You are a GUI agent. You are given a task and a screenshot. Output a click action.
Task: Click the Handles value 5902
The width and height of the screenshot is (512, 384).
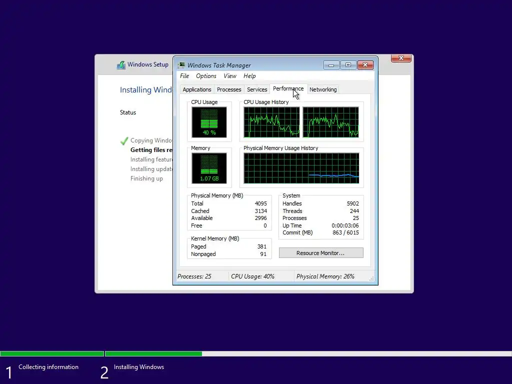pyautogui.click(x=352, y=203)
